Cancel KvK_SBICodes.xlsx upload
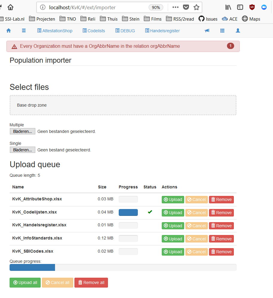Viewport: 273px width, 298px height. coord(196,252)
